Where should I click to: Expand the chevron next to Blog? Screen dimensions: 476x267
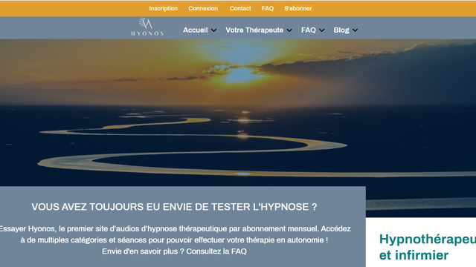click(x=355, y=30)
